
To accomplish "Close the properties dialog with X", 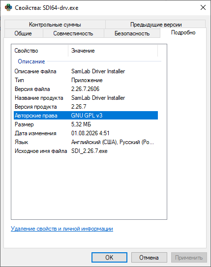I will tap(203, 7).
